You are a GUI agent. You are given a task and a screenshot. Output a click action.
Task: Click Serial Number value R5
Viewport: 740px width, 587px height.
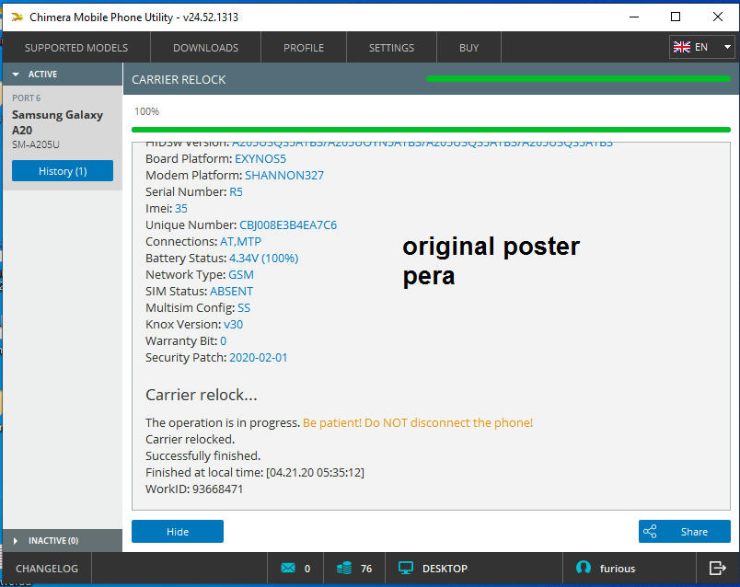pyautogui.click(x=236, y=191)
